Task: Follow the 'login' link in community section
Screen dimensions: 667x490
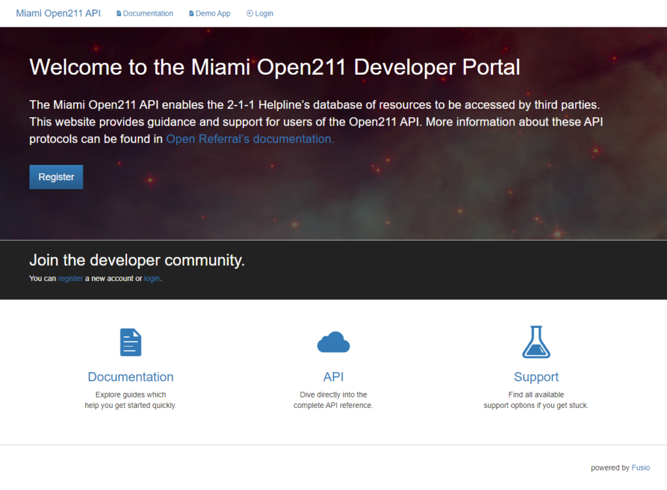Action: pos(152,279)
